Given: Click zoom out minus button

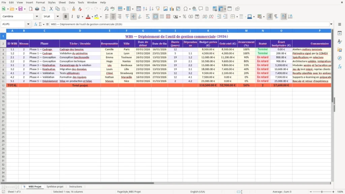Looking at the screenshot, I should 311,192.
